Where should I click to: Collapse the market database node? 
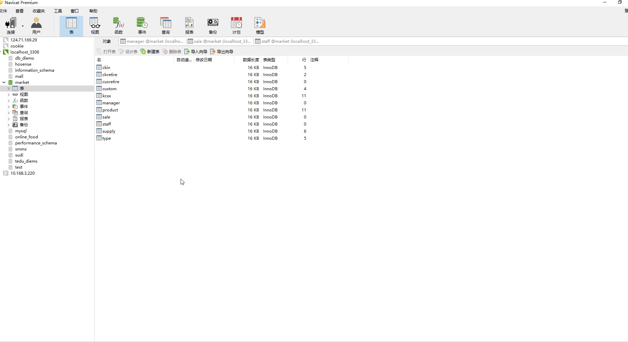pyautogui.click(x=4, y=82)
